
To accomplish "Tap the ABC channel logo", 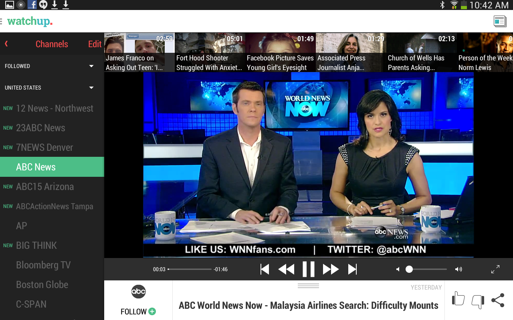I will (139, 292).
